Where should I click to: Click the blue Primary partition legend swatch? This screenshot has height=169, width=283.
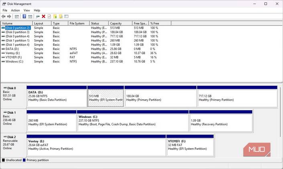point(24,160)
